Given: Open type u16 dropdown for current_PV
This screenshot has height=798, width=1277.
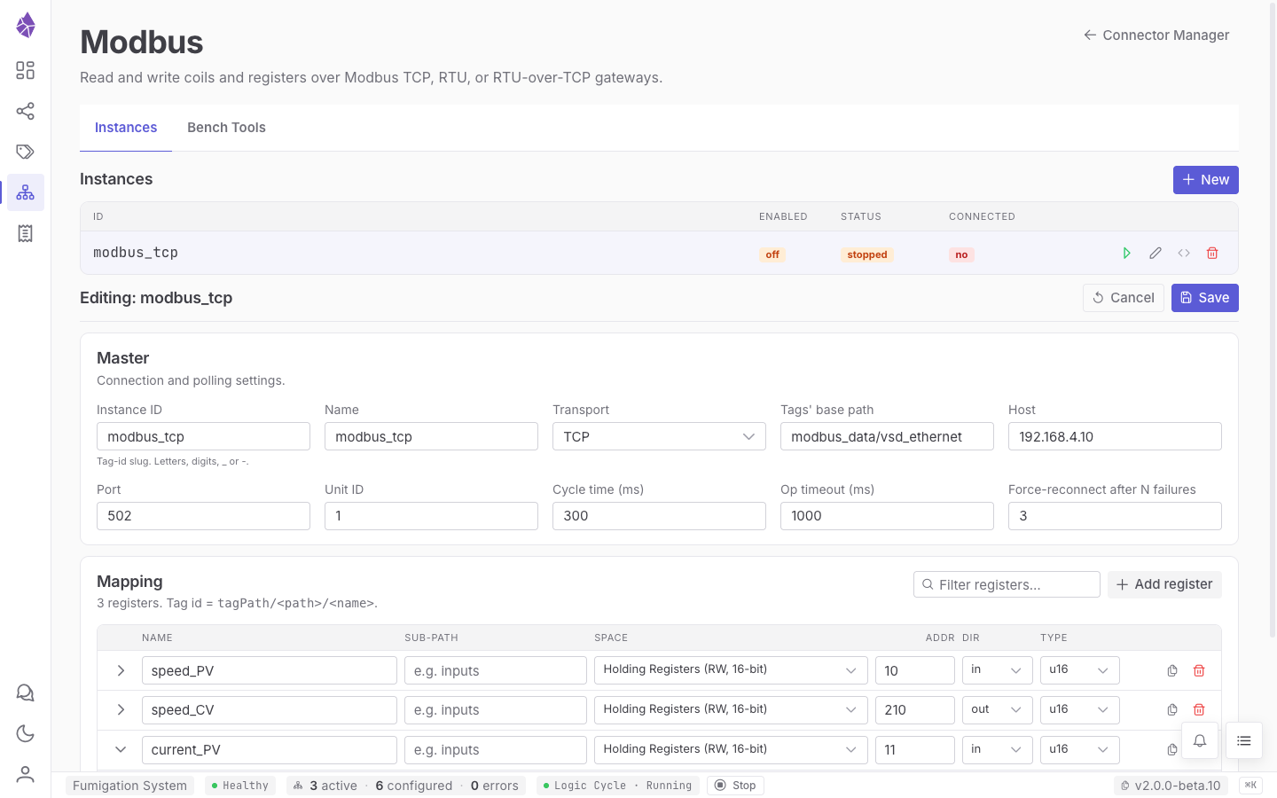Looking at the screenshot, I should pos(1079,749).
